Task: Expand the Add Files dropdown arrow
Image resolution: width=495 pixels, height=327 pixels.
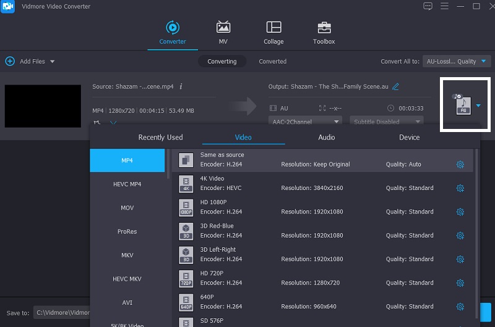Action: tap(52, 62)
